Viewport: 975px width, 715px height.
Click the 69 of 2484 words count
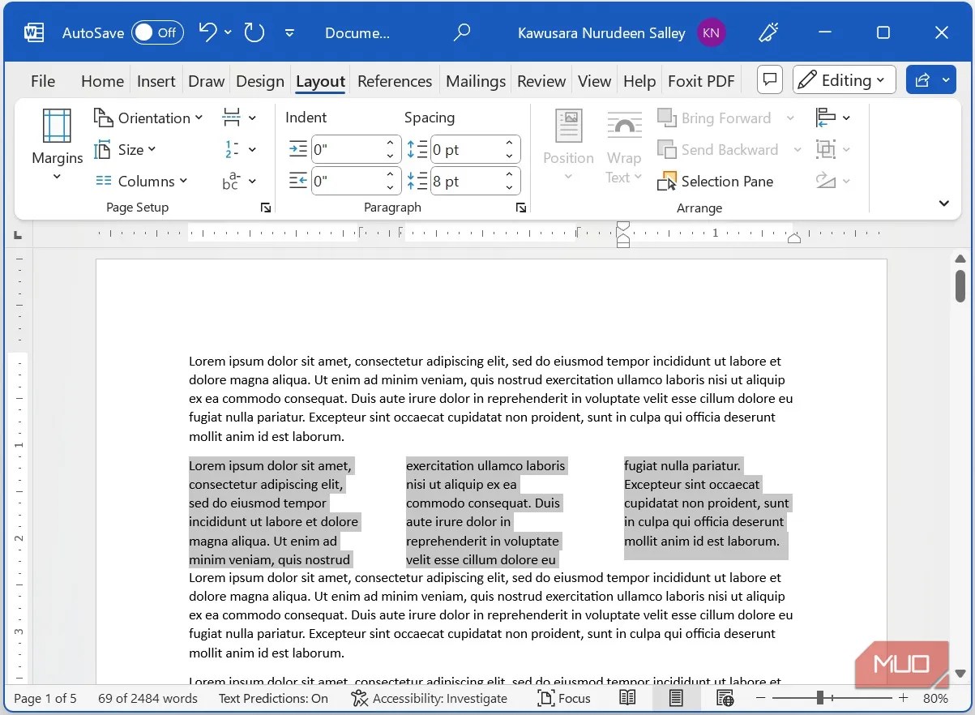(x=148, y=698)
